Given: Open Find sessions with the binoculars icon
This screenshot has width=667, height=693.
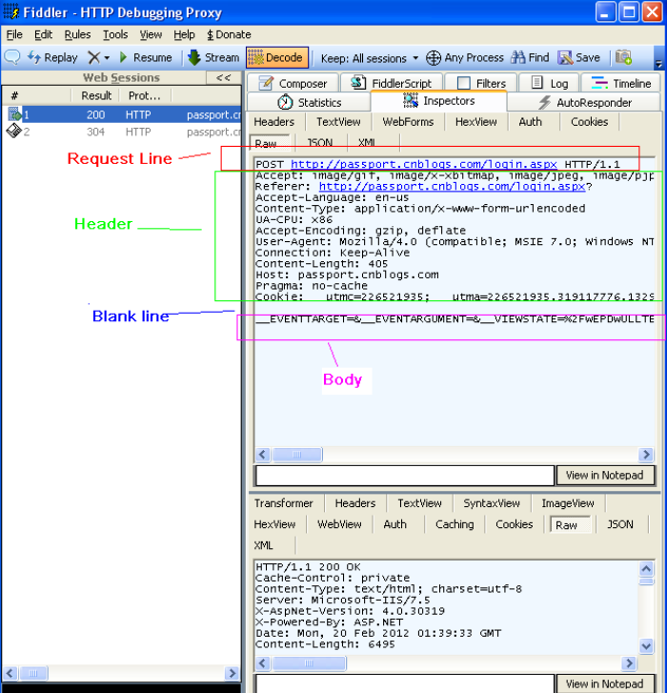Looking at the screenshot, I should [x=518, y=57].
